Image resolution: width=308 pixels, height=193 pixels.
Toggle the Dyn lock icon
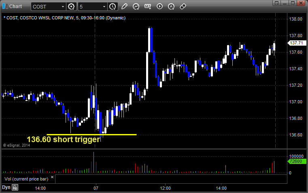point(15,187)
